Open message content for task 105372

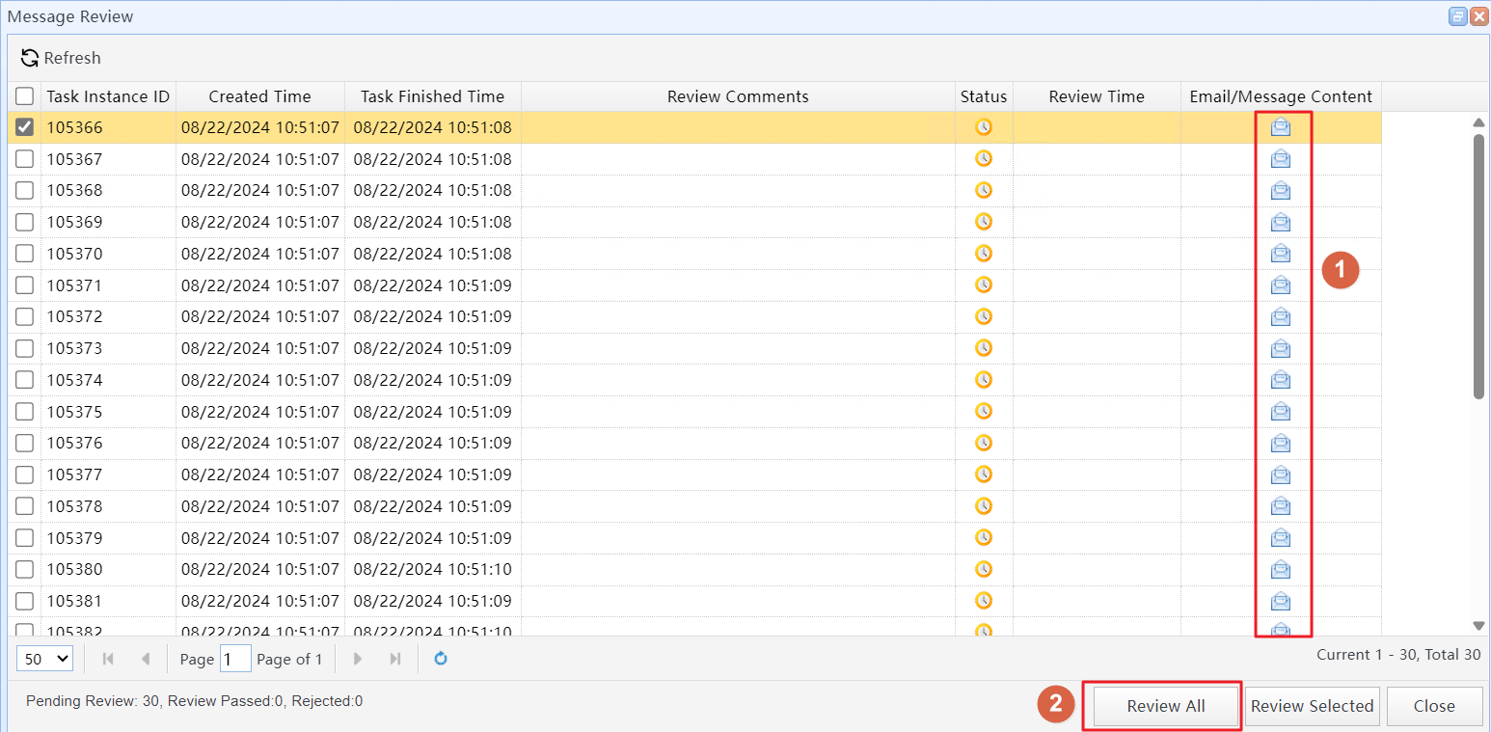[1280, 316]
